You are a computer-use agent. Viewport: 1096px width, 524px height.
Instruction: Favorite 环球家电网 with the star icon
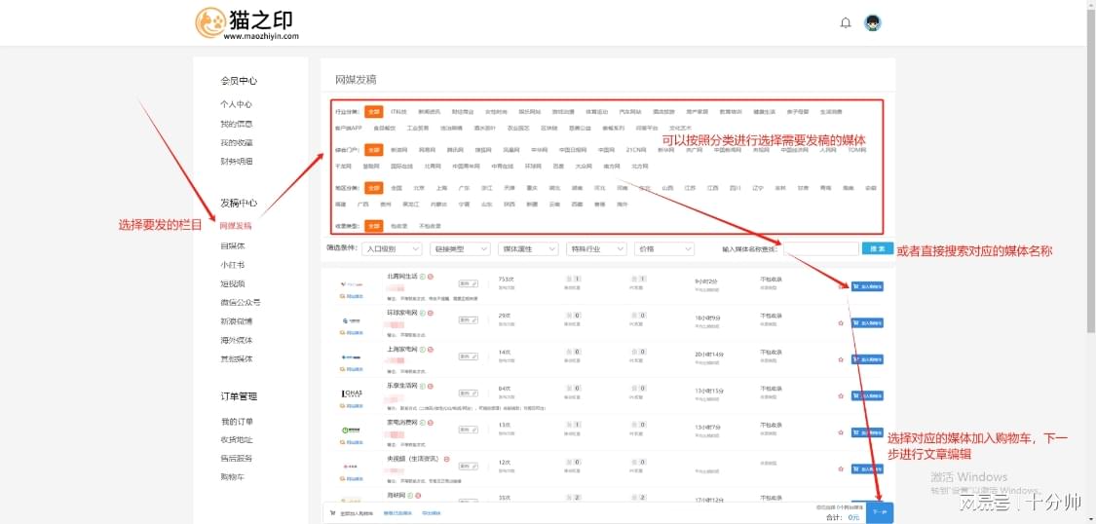click(841, 322)
